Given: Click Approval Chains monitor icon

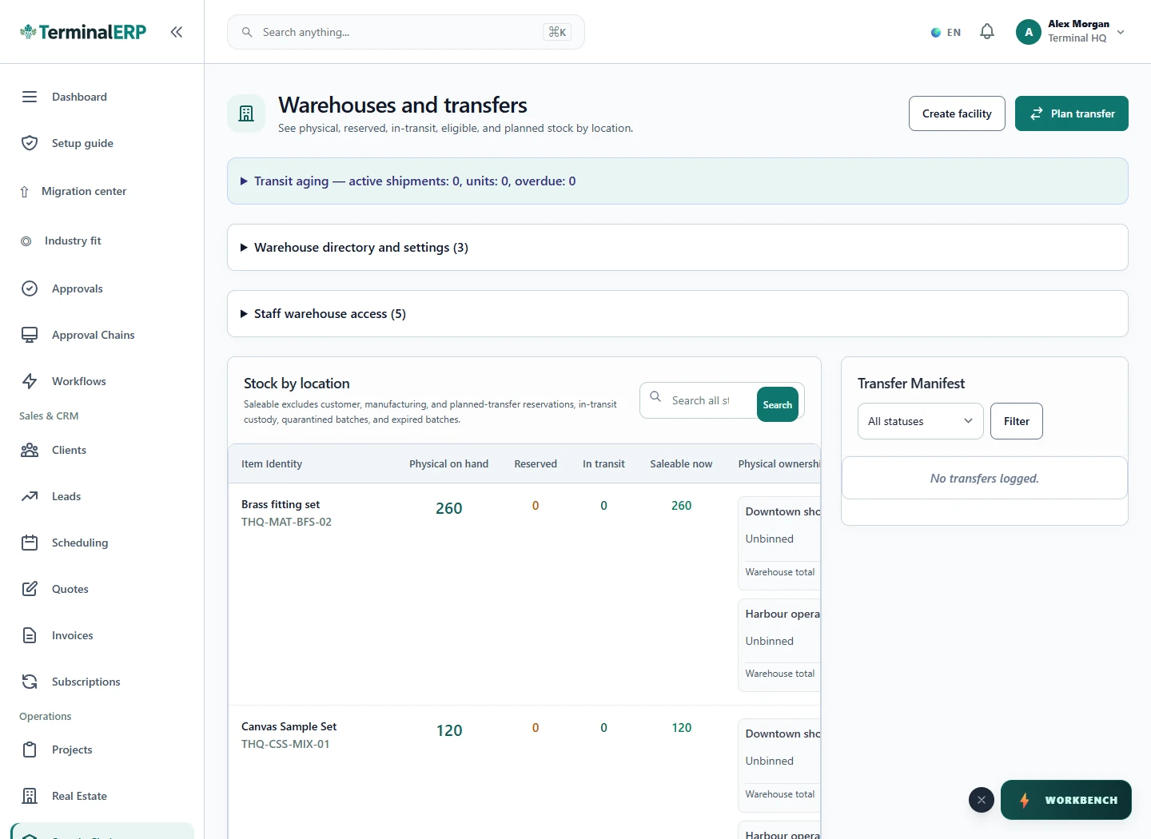Looking at the screenshot, I should (x=30, y=335).
